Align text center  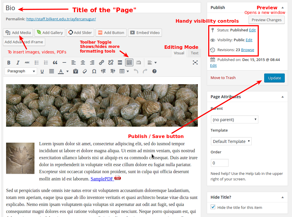[83, 62]
